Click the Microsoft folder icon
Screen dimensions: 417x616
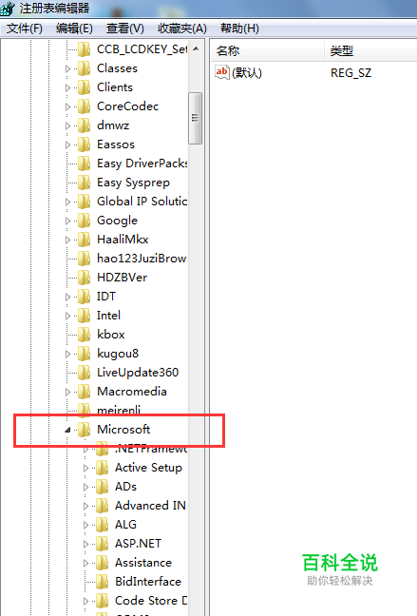tap(84, 430)
